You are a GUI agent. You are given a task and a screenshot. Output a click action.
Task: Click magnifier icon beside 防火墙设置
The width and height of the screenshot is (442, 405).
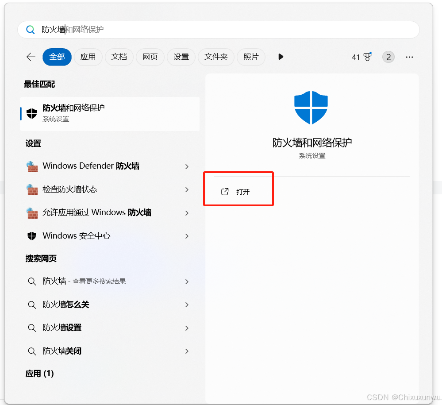(x=32, y=328)
